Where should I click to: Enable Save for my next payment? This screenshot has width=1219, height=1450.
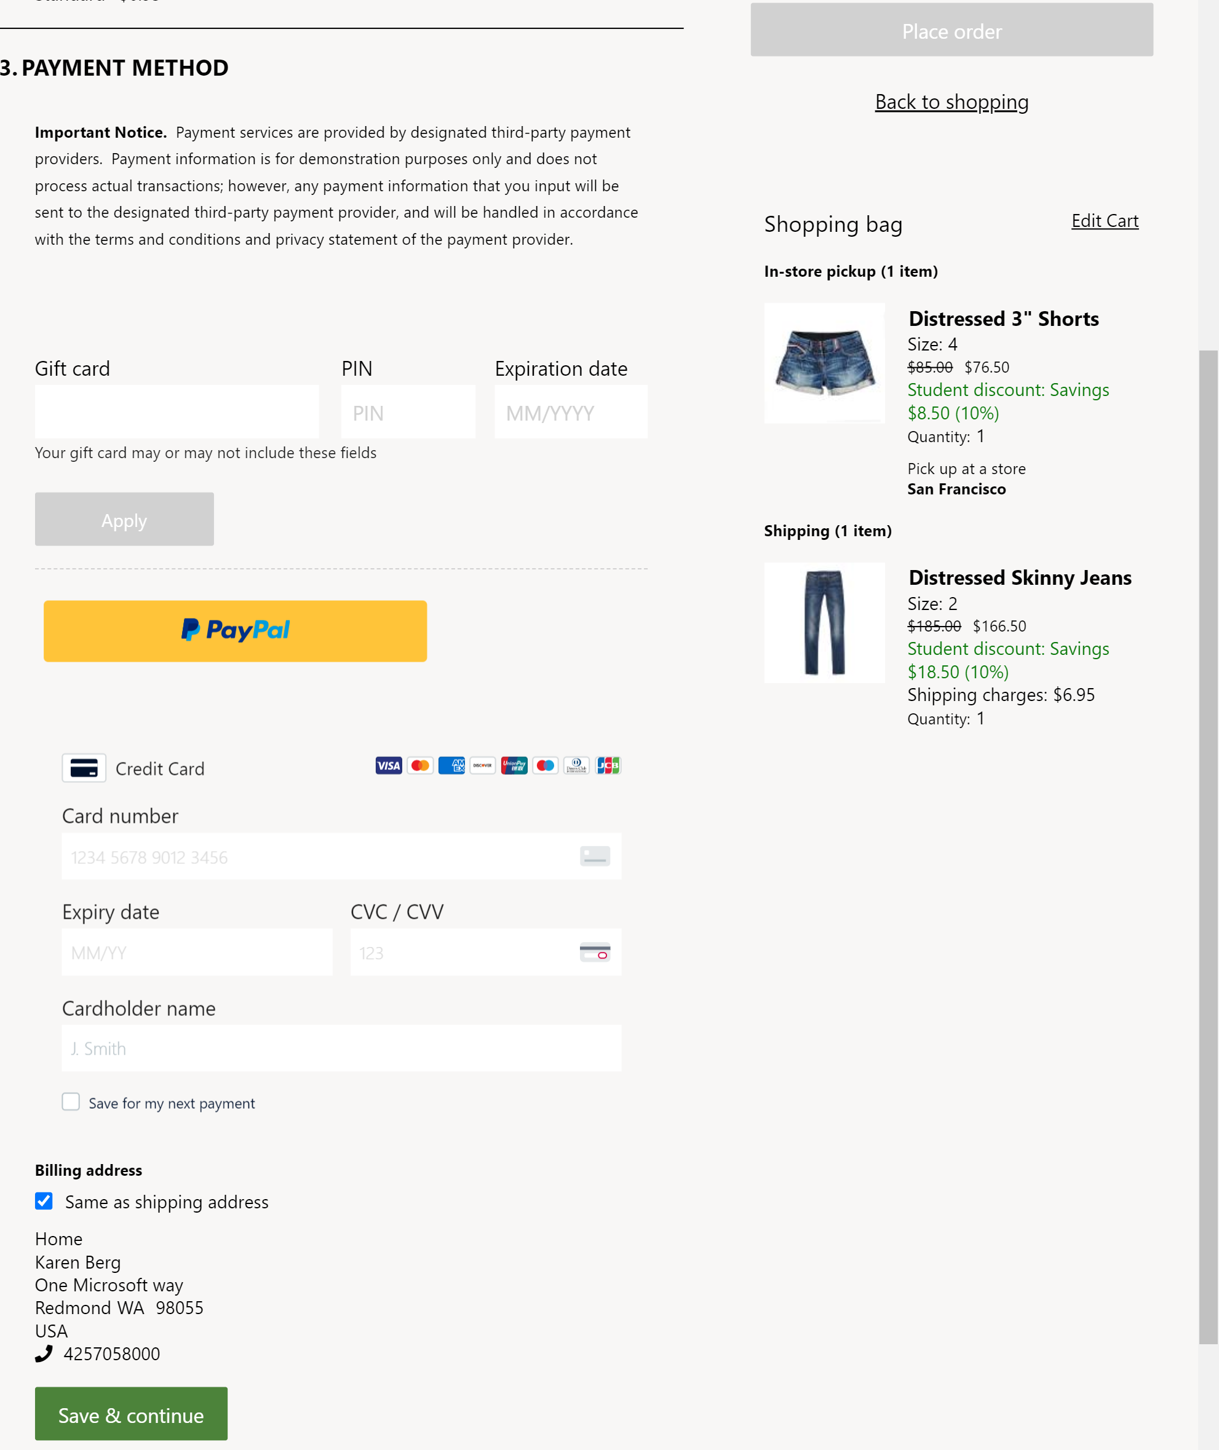pyautogui.click(x=71, y=1102)
